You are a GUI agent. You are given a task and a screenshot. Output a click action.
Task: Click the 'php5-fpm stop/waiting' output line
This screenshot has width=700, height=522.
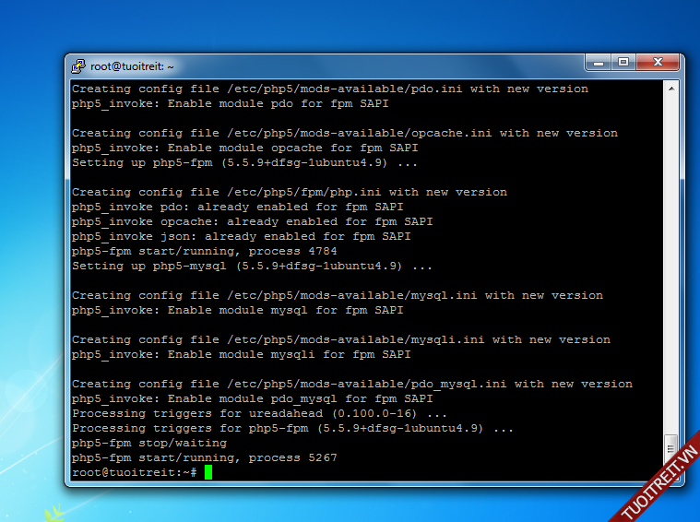pyautogui.click(x=148, y=443)
